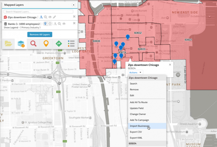Click the GREEKTOWN neighborhood label
Screen dimensions: 217x147
(53, 58)
